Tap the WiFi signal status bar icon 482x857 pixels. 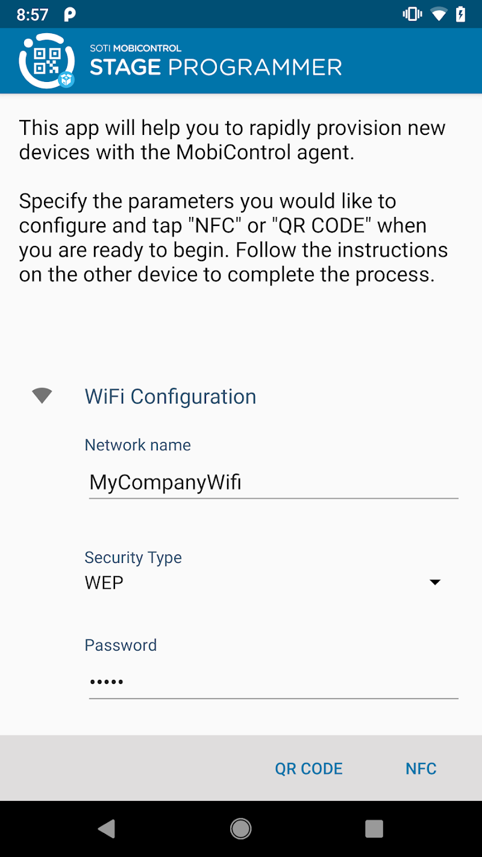pyautogui.click(x=439, y=14)
